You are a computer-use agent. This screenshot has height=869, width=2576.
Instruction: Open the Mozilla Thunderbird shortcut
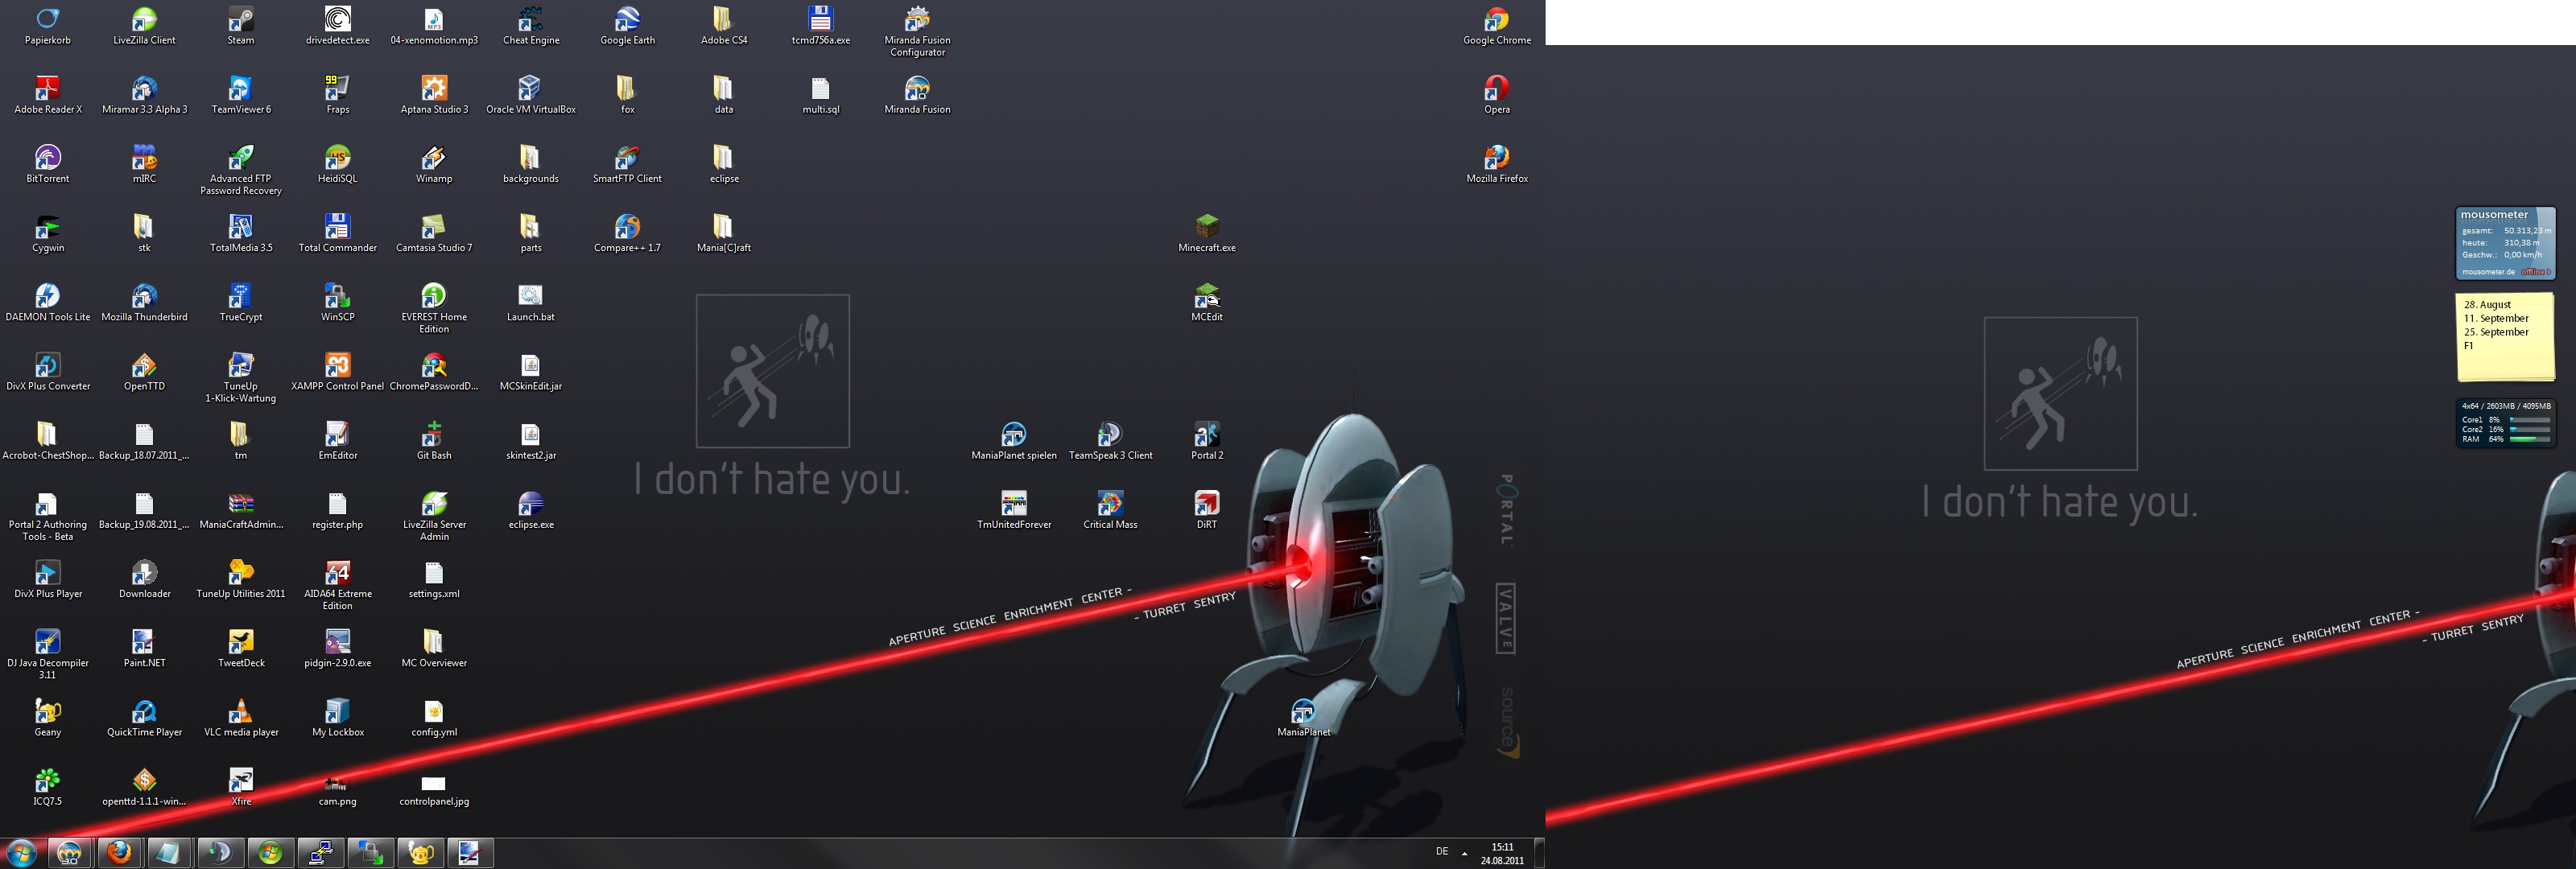(x=144, y=301)
